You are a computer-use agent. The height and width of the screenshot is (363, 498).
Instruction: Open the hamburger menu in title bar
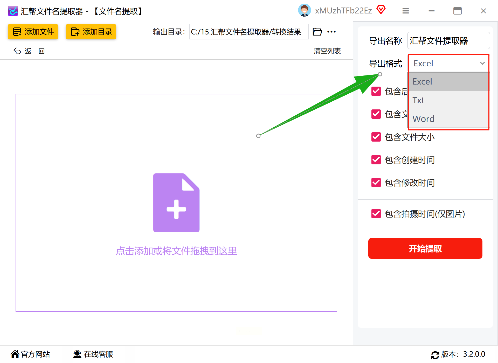click(405, 11)
